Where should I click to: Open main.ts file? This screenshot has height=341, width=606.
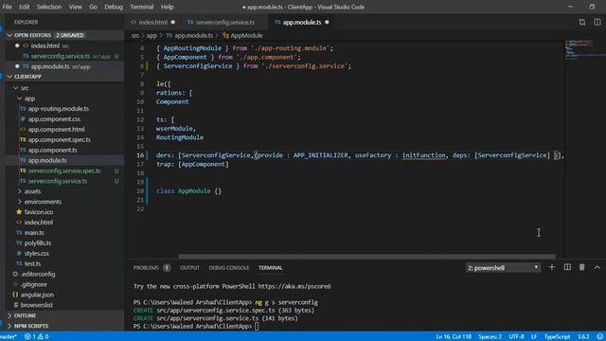34,233
